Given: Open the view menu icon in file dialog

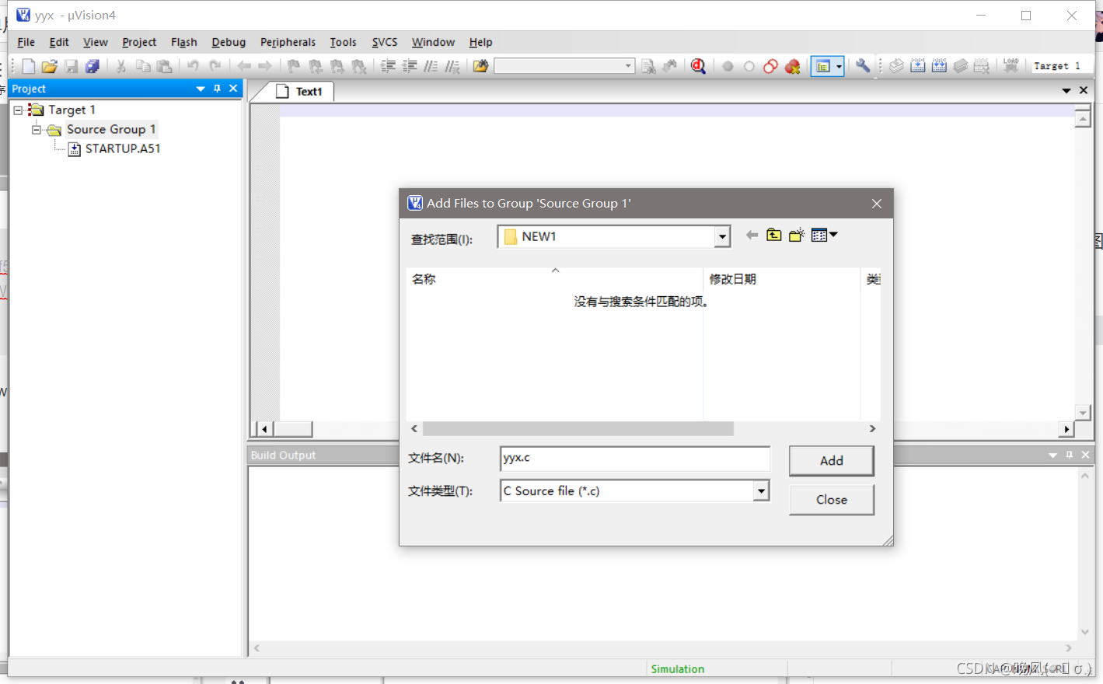Looking at the screenshot, I should 824,236.
